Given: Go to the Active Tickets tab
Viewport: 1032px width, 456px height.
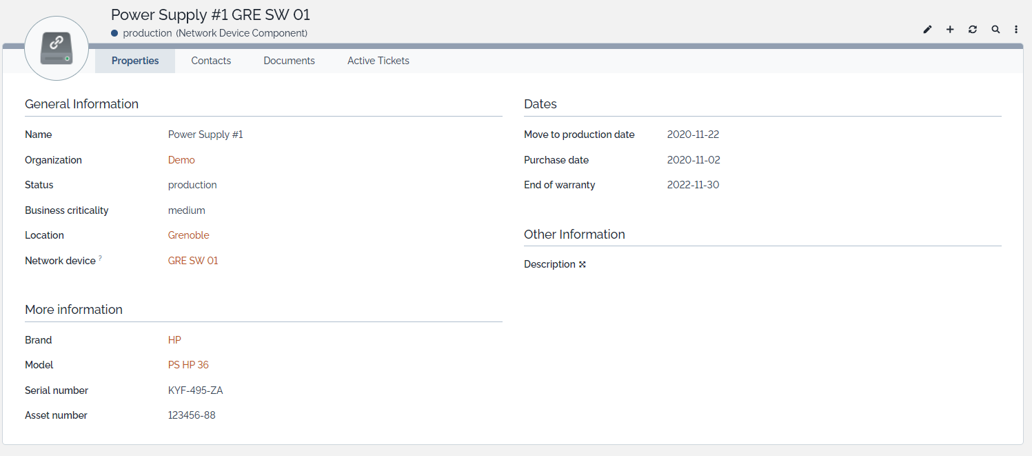Looking at the screenshot, I should [x=378, y=61].
